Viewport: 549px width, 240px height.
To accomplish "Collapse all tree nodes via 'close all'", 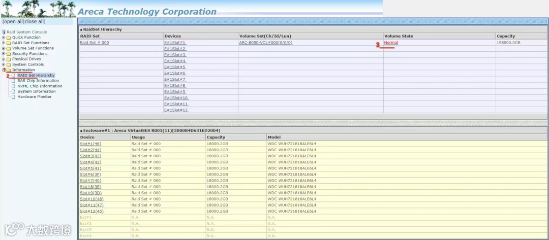I will click(35, 22).
